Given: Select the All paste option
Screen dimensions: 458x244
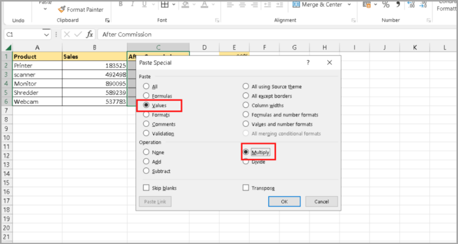Looking at the screenshot, I should coord(150,87).
